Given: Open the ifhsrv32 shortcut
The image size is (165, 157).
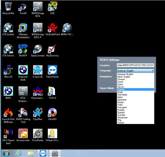Looking at the screenshot, I should pyautogui.click(x=8, y=72).
